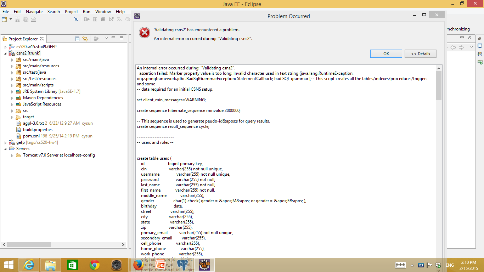Open the Run menu
This screenshot has height=272, width=484.
click(86, 12)
